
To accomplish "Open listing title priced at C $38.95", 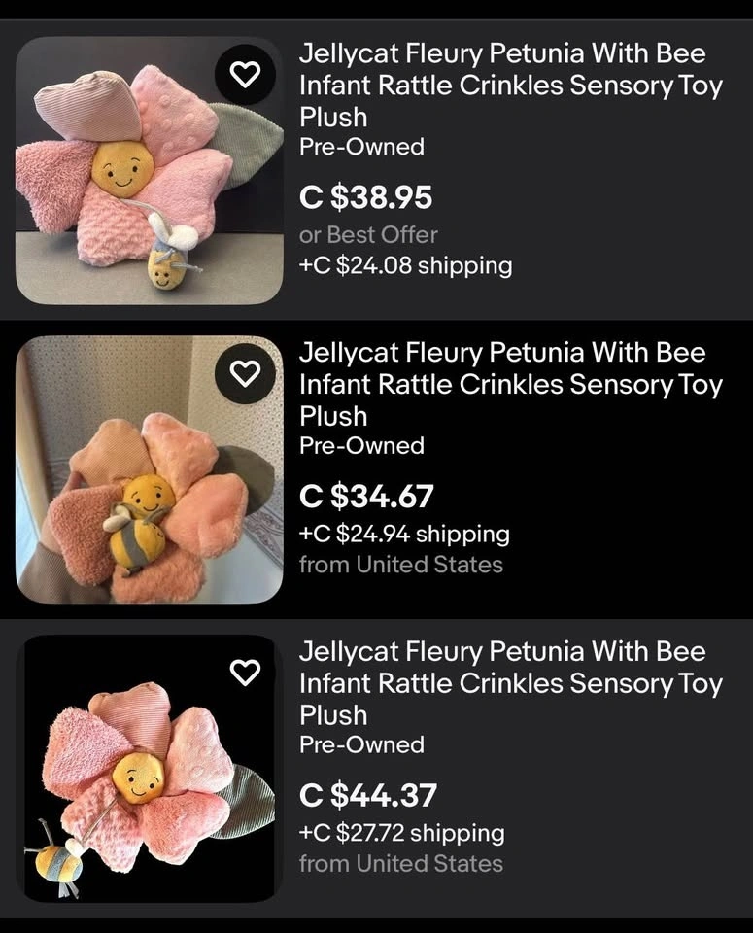I will (x=510, y=85).
